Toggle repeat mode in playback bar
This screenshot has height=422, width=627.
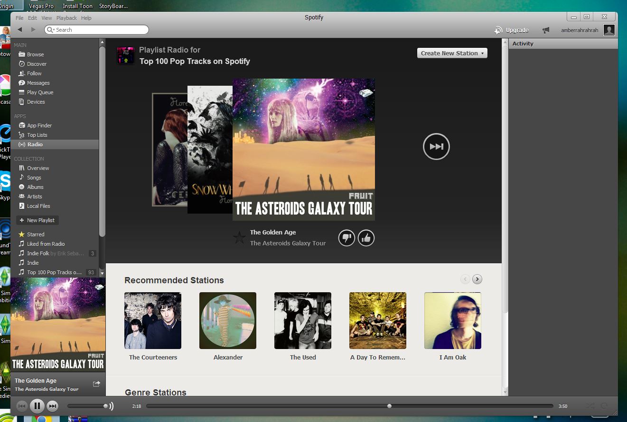coord(604,406)
